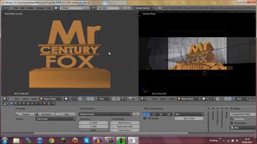This screenshot has height=144, width=257.
Task: Collapse the Output panel
Action: (x=231, y=108)
